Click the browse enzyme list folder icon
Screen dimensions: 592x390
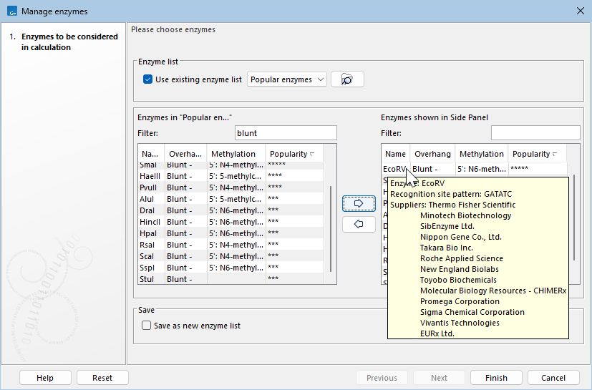(347, 79)
